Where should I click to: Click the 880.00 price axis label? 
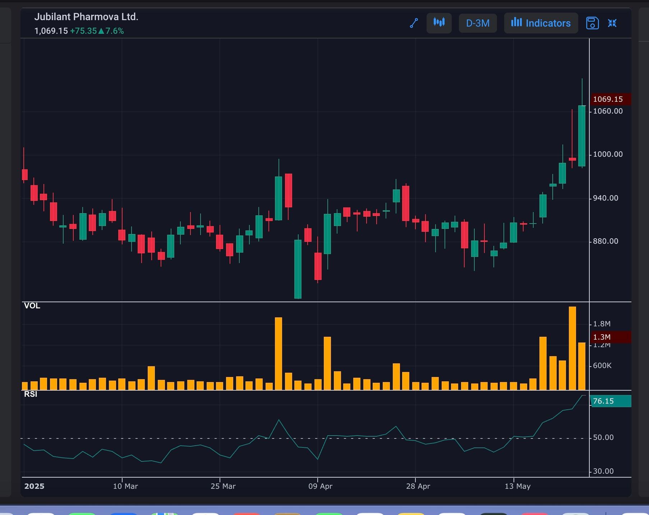(606, 241)
